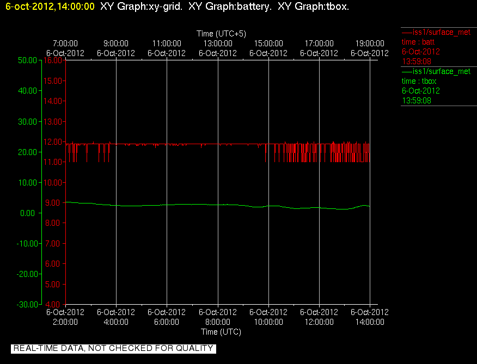Click the 'time : tbox' legend text
This screenshot has width=477, height=364.
tap(419, 81)
